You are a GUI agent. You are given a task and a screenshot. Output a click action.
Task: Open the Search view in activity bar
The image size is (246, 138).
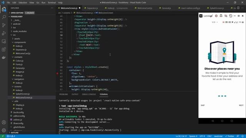click(4, 17)
